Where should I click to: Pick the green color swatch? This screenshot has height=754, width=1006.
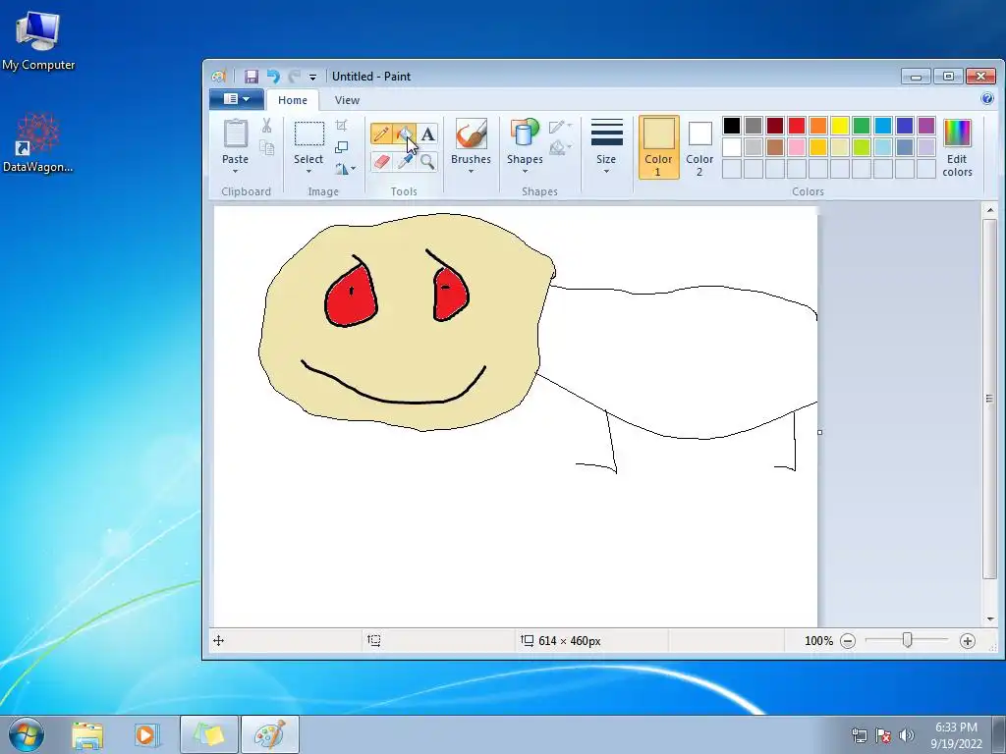[862, 125]
